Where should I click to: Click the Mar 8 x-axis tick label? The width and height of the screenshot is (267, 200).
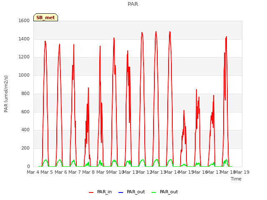pyautogui.click(x=88, y=172)
